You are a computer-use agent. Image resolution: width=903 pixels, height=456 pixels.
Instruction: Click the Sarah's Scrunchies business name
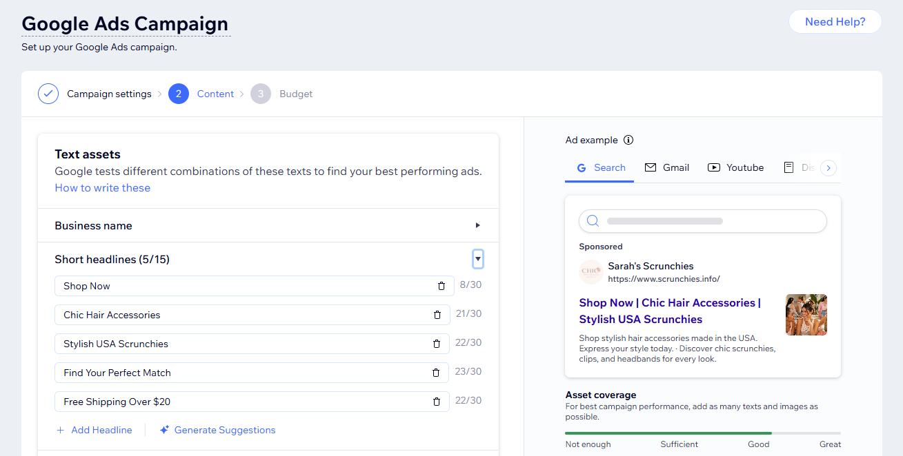click(x=651, y=266)
